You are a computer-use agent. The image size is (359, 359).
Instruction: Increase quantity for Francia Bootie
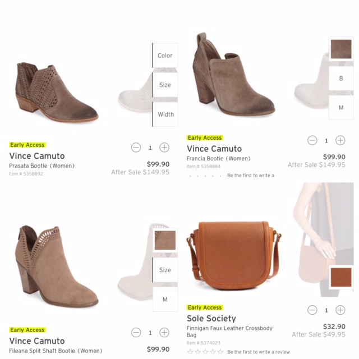tap(340, 140)
